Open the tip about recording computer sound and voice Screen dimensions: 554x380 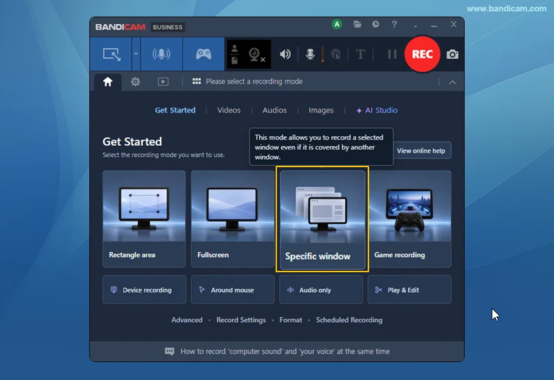tap(285, 352)
